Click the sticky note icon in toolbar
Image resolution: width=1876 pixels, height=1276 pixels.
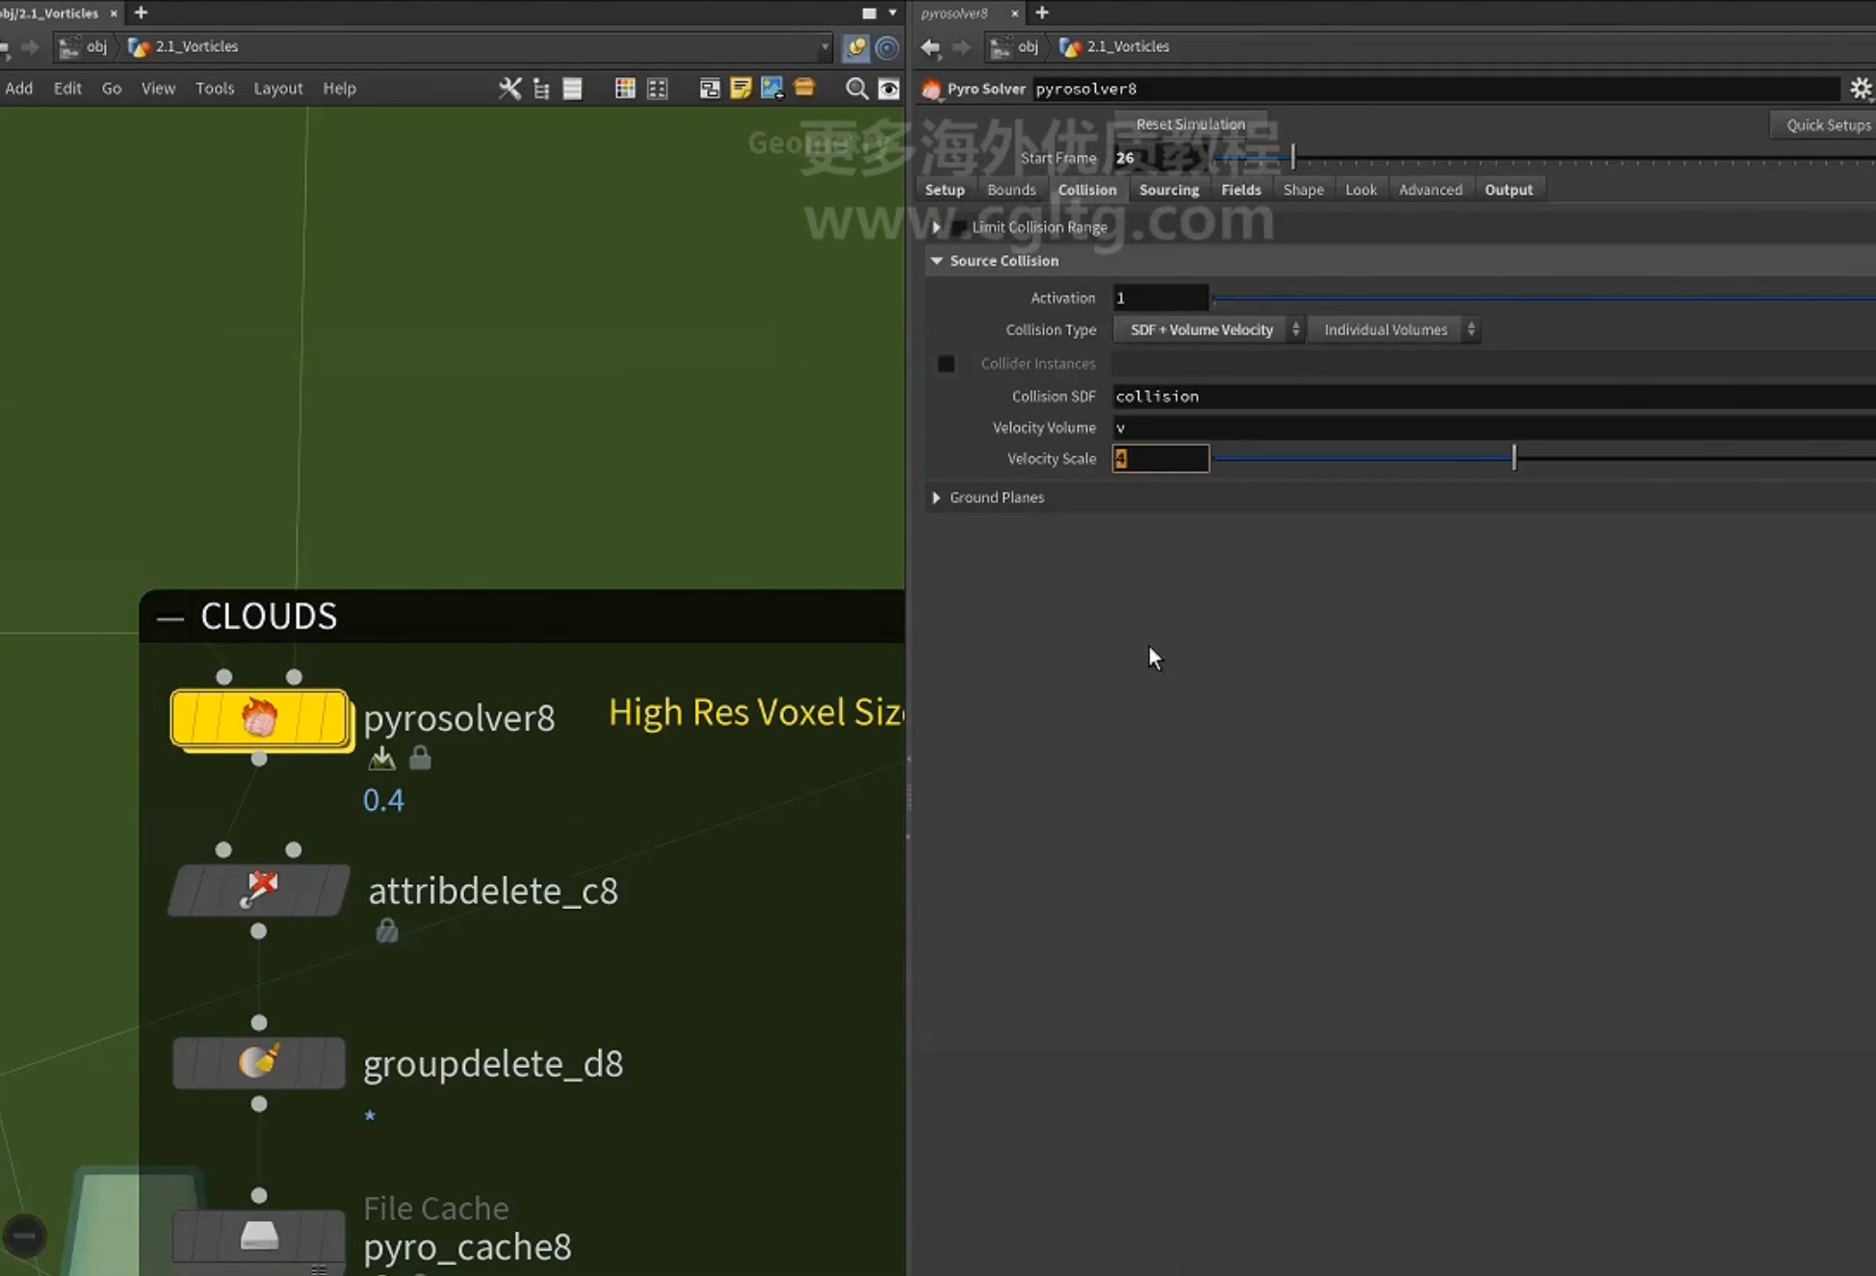tap(741, 89)
